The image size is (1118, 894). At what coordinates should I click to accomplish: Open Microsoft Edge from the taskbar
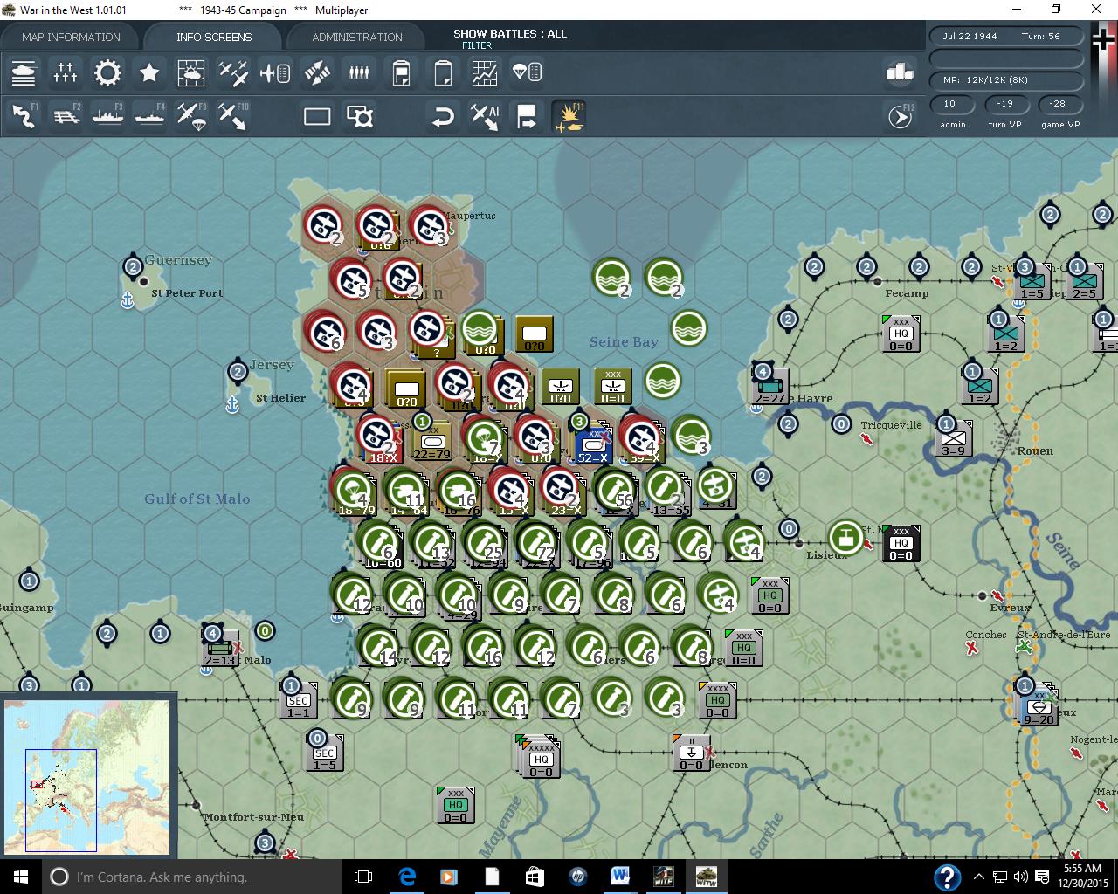pyautogui.click(x=407, y=877)
